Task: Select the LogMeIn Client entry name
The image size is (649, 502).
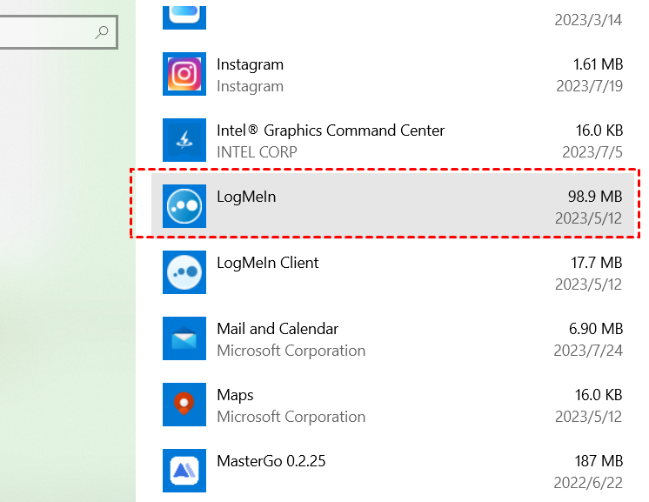Action: 268,263
